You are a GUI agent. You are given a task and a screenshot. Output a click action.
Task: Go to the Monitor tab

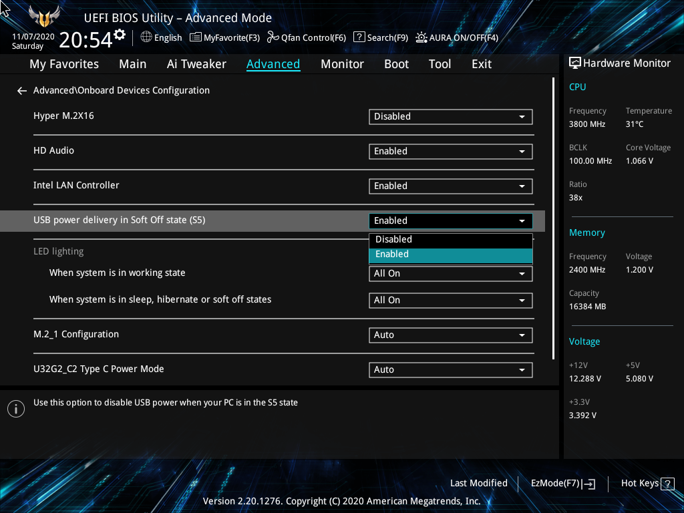pyautogui.click(x=342, y=64)
